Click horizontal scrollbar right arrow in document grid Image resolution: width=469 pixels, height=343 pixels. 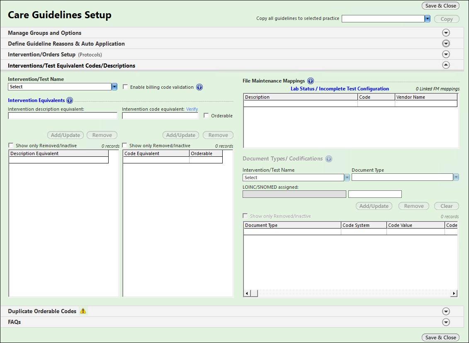coord(454,293)
